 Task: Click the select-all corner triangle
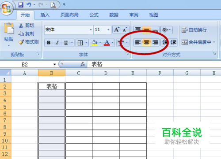point(6,73)
